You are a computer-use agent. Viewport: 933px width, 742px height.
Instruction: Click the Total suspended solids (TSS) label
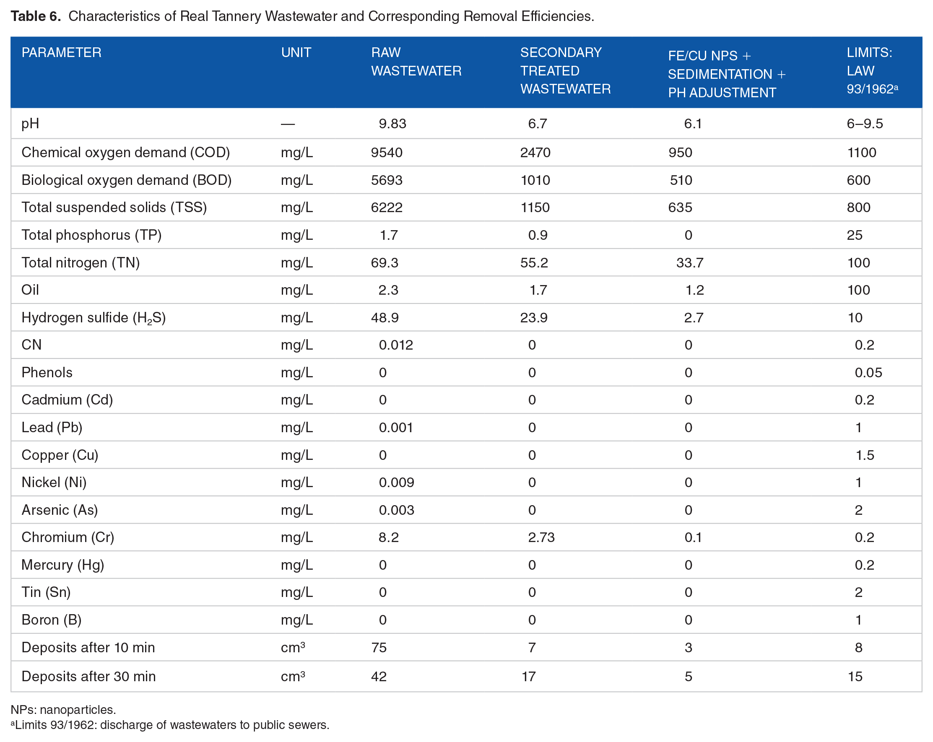(114, 208)
